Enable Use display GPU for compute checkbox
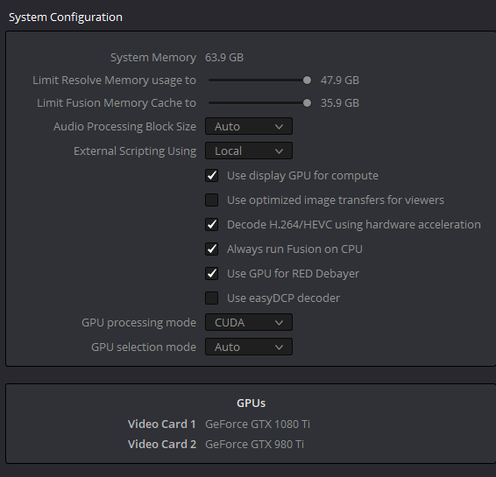 click(x=211, y=175)
